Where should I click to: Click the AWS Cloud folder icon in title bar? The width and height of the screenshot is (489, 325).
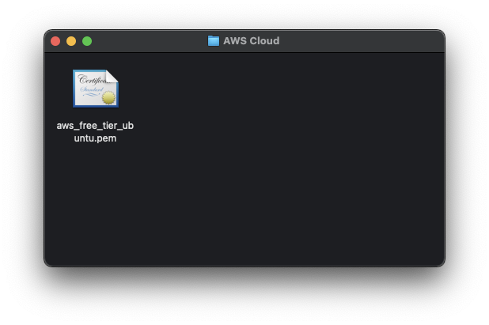(214, 41)
